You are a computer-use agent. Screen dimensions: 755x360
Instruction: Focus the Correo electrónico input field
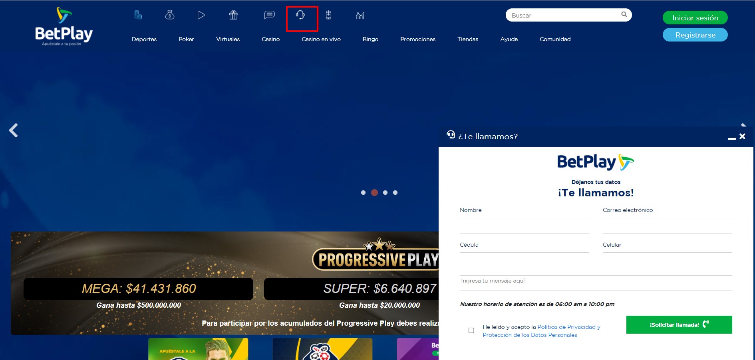coord(668,225)
